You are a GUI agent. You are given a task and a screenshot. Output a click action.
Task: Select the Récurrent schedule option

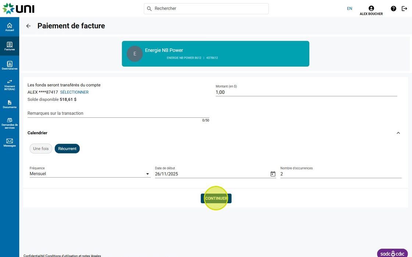67,149
